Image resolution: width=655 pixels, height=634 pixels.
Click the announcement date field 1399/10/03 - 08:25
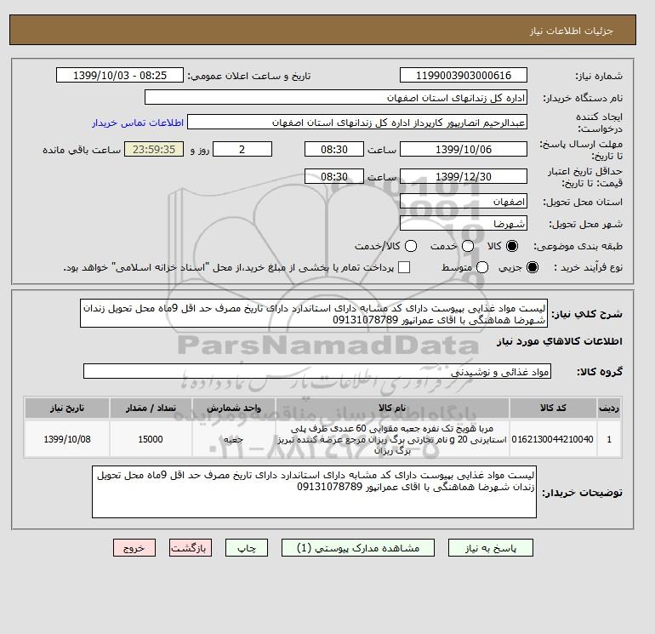(x=120, y=75)
